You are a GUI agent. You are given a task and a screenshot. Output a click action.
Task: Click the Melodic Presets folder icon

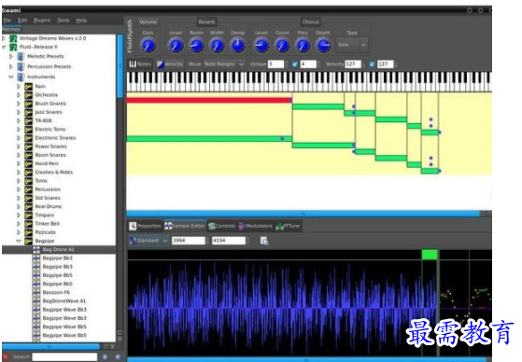pos(21,57)
